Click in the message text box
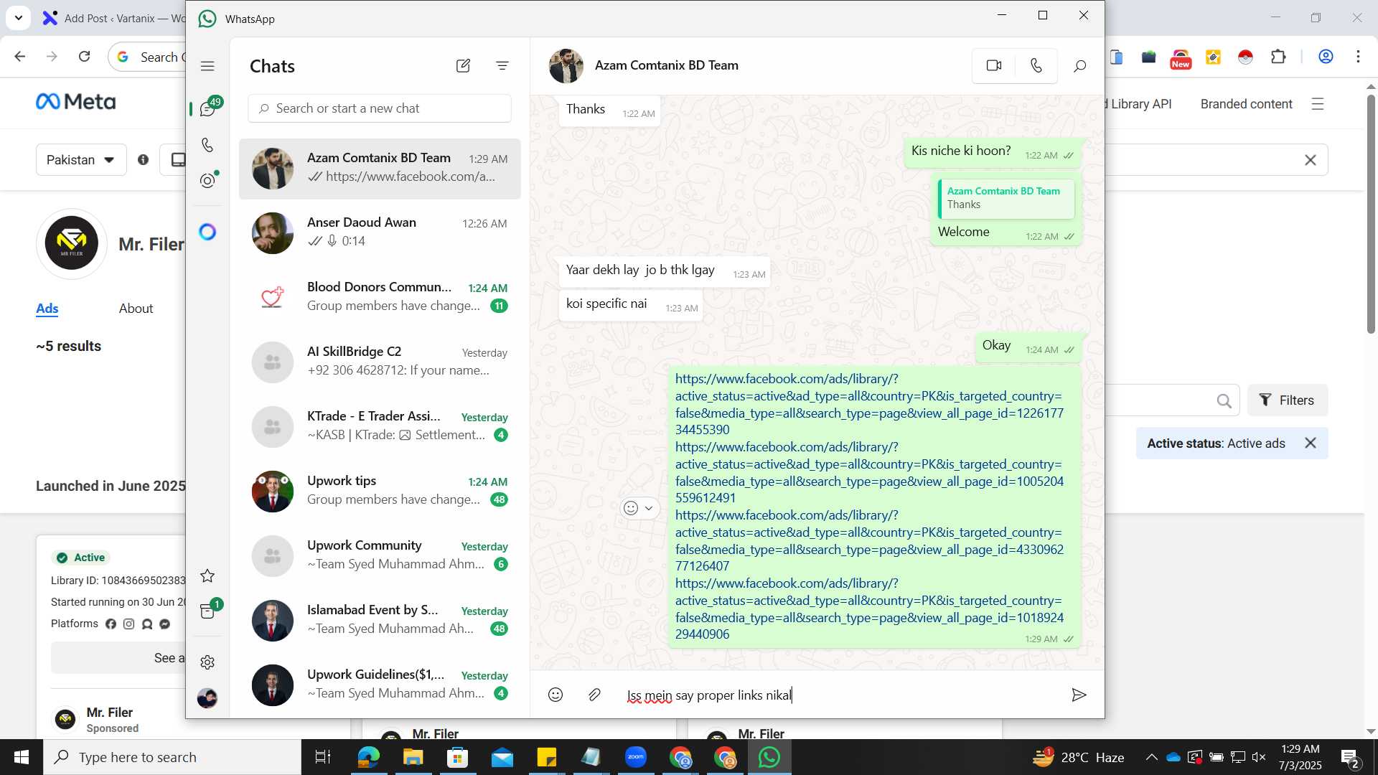This screenshot has height=775, width=1378. coord(840,695)
